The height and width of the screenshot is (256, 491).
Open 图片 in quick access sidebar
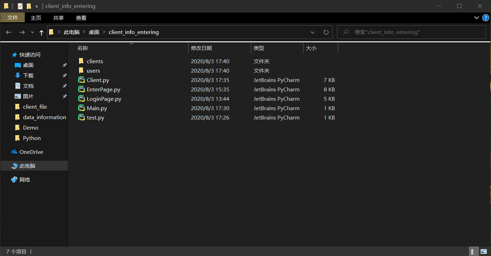pos(28,96)
